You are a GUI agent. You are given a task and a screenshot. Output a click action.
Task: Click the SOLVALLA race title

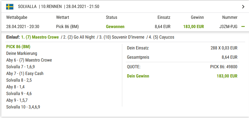(x=27, y=7)
